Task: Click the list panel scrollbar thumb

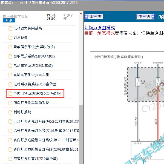Action: (81, 134)
